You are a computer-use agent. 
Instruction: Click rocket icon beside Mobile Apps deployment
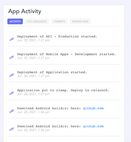coord(12,57)
